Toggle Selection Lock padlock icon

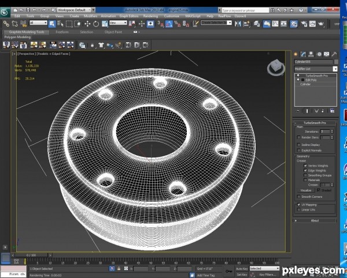click(119, 269)
